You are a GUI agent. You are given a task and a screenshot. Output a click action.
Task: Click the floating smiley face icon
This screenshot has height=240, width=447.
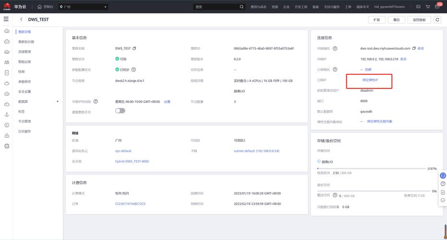click(443, 200)
